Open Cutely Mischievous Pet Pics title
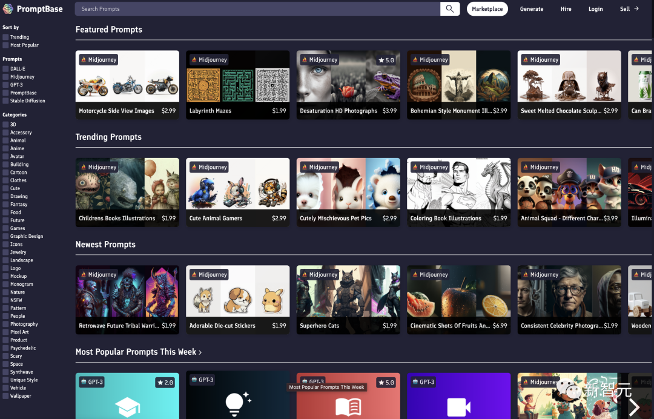This screenshot has width=654, height=419. tap(335, 219)
